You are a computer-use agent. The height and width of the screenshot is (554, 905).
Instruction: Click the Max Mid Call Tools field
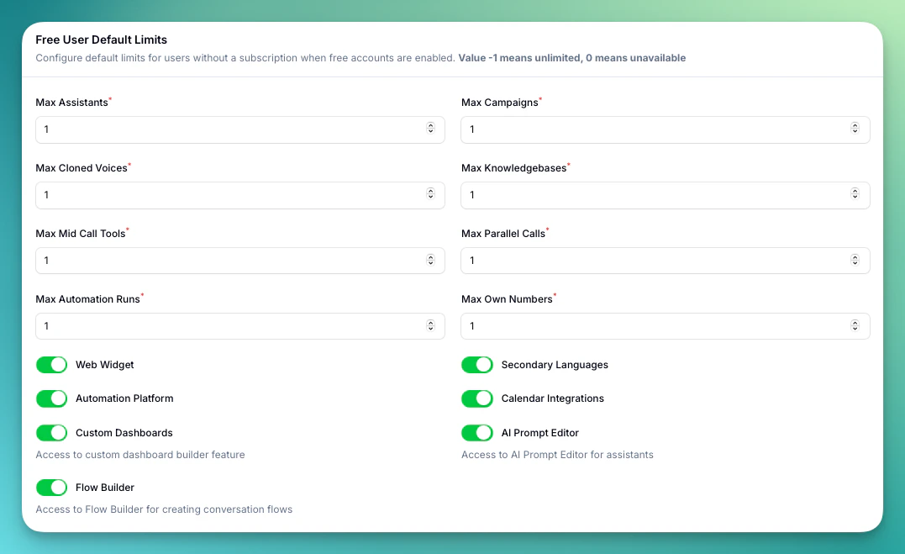(x=240, y=261)
